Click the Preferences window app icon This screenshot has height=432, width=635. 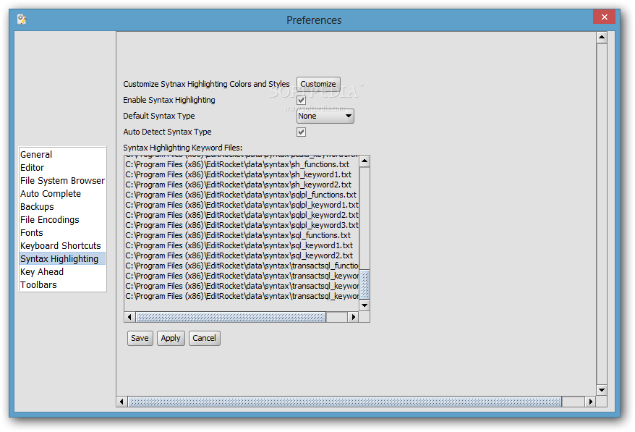22,20
